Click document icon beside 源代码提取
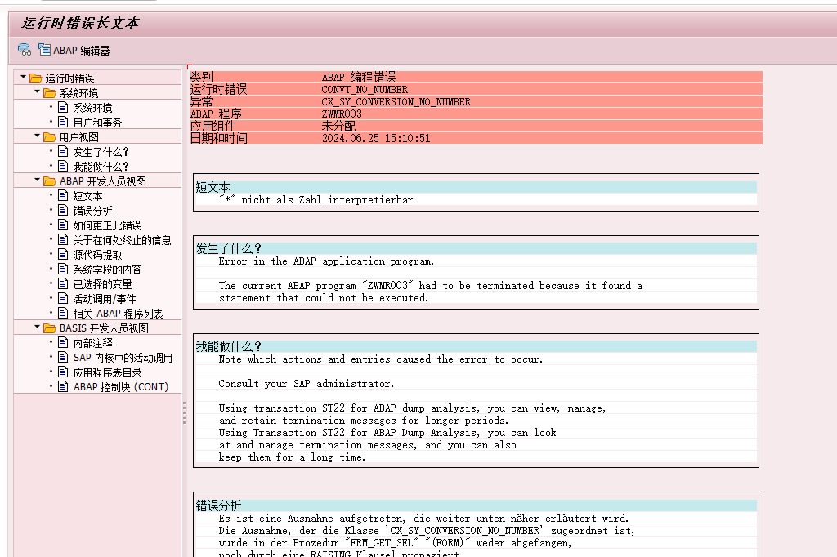This screenshot has height=557, width=837. click(x=63, y=255)
